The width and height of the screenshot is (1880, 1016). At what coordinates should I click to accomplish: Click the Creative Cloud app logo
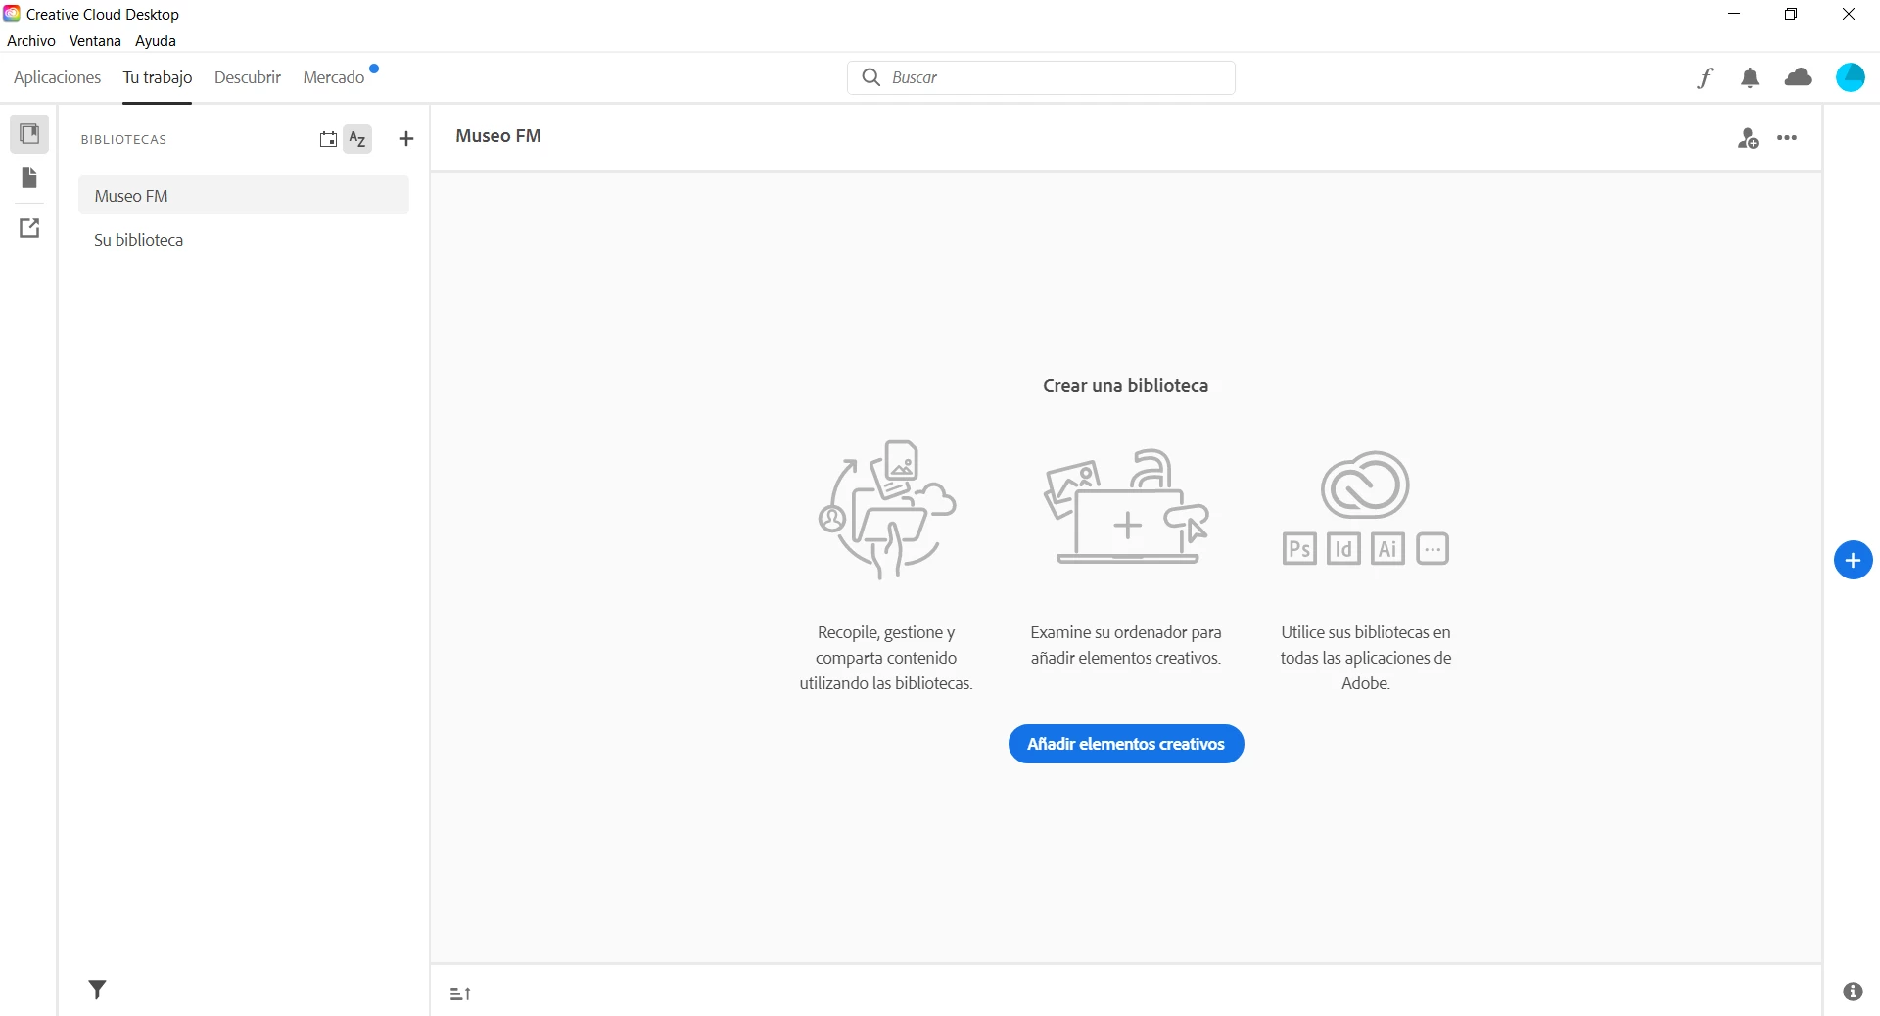(x=12, y=14)
